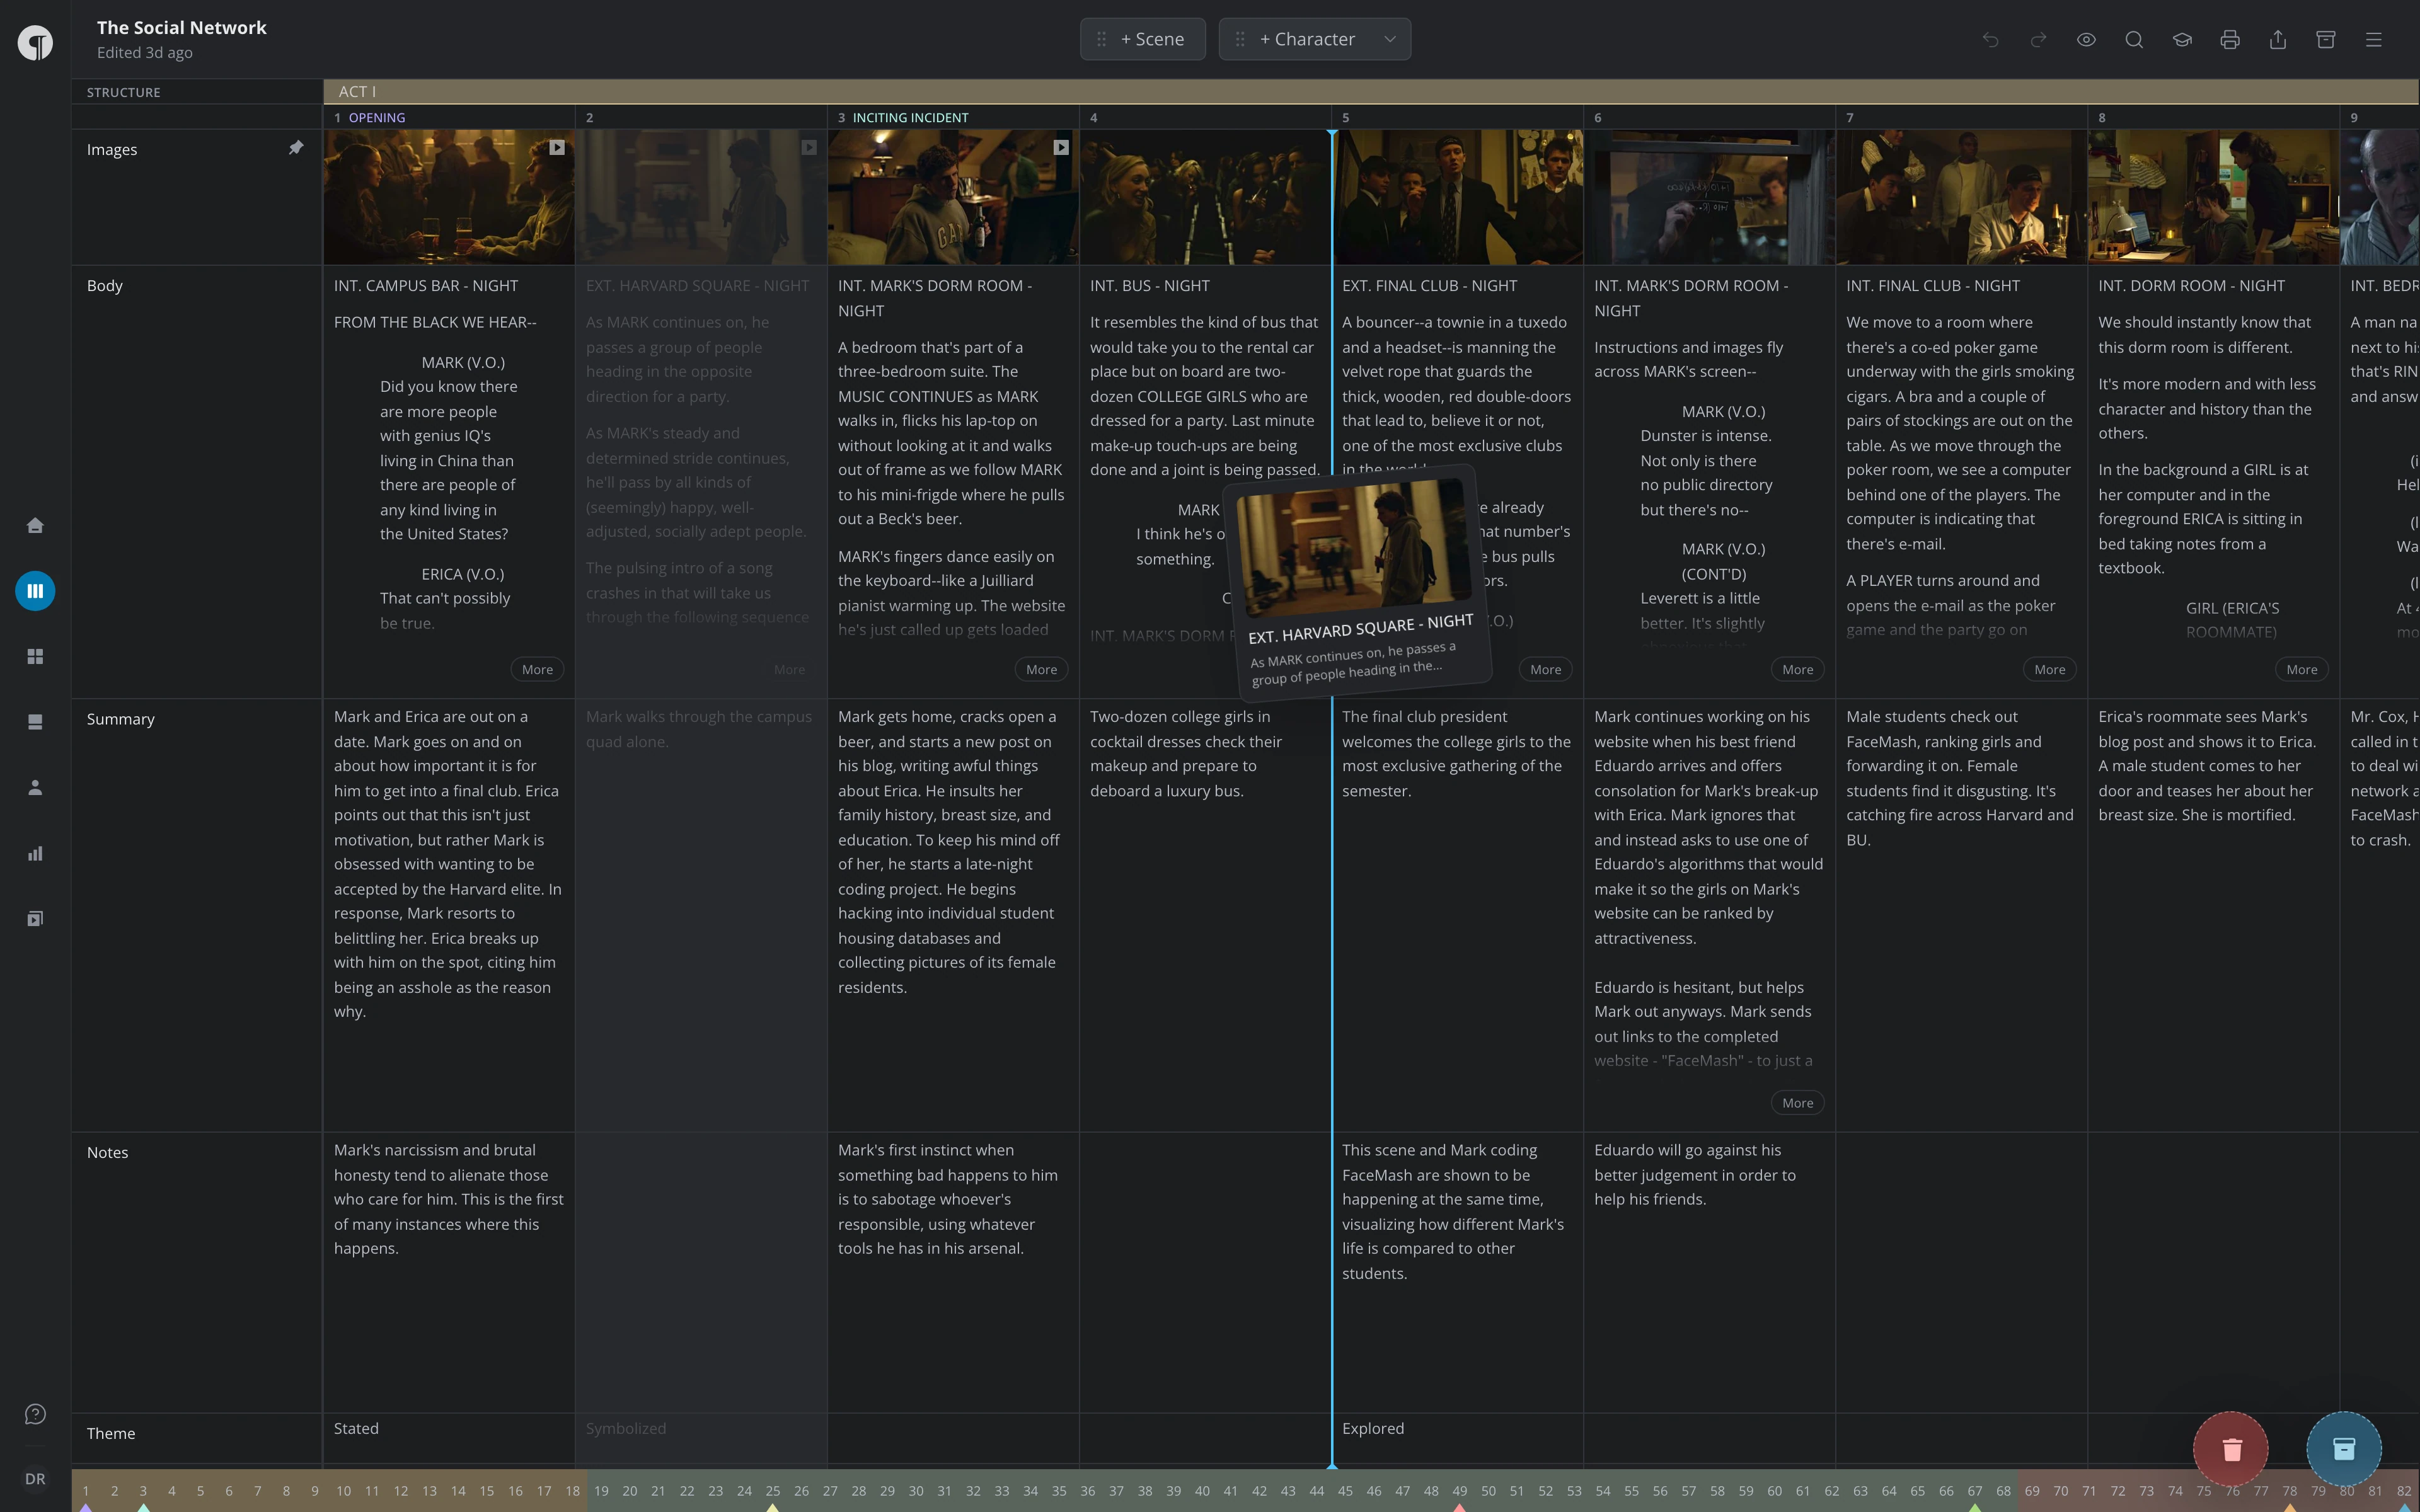The height and width of the screenshot is (1512, 2420).
Task: Select the columns view icon in sidebar
Action: (x=35, y=591)
